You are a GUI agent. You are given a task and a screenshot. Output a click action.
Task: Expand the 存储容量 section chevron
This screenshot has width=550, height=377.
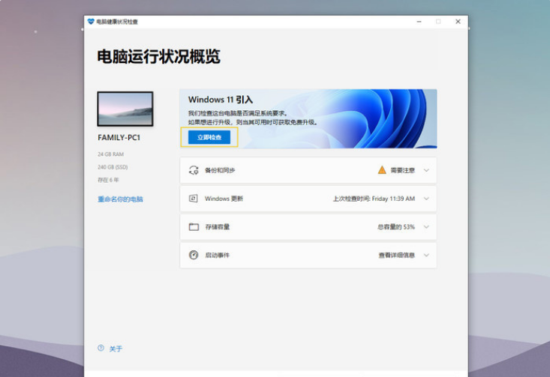(x=426, y=226)
